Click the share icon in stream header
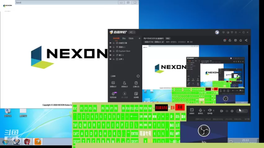This screenshot has width=264, height=148. tap(246, 40)
